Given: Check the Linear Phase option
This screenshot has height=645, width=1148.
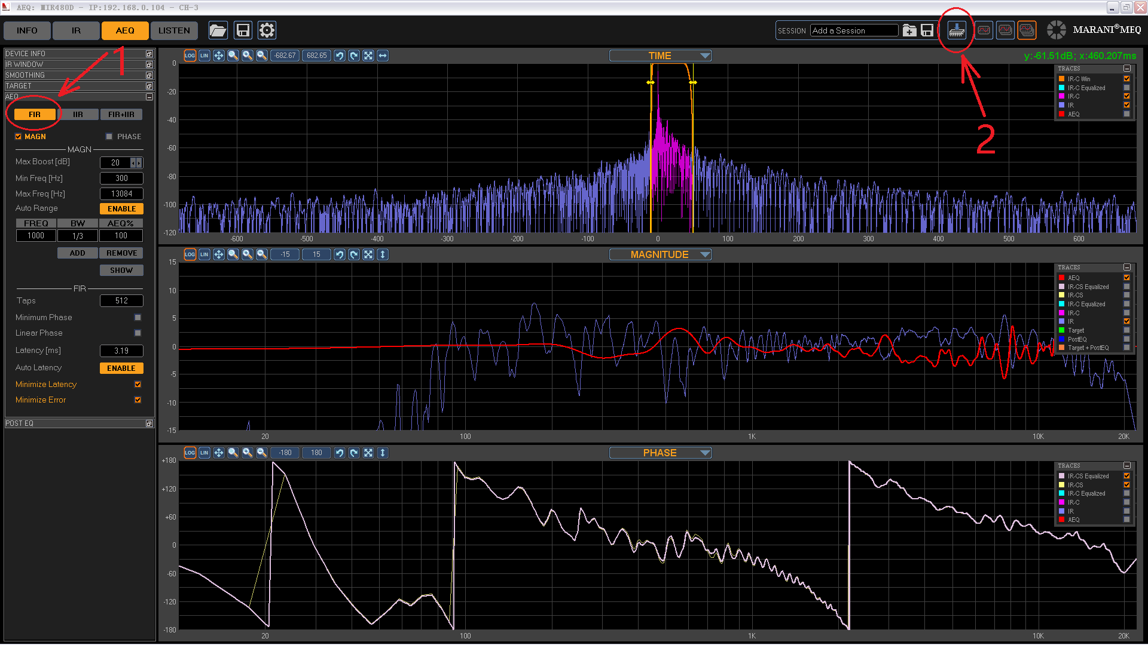Looking at the screenshot, I should point(138,333).
